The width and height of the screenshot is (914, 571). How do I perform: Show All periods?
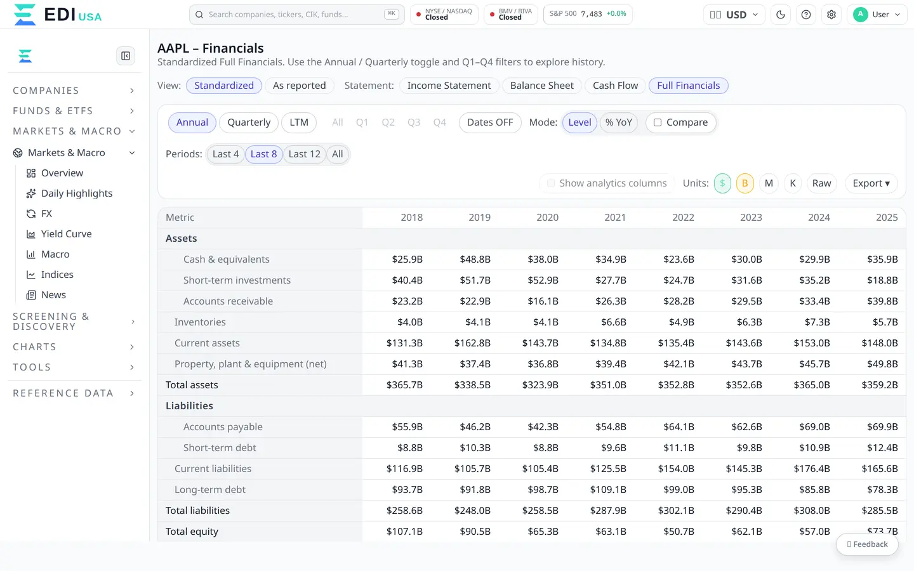(337, 154)
